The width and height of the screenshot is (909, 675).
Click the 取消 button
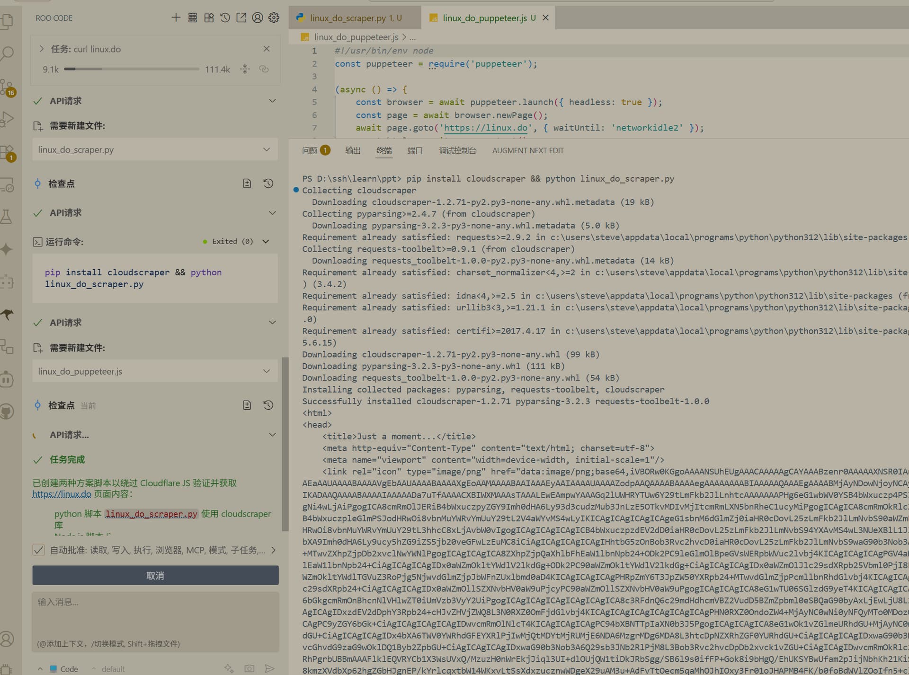pos(155,576)
